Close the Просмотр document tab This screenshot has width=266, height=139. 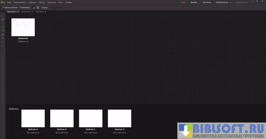click(x=46, y=12)
